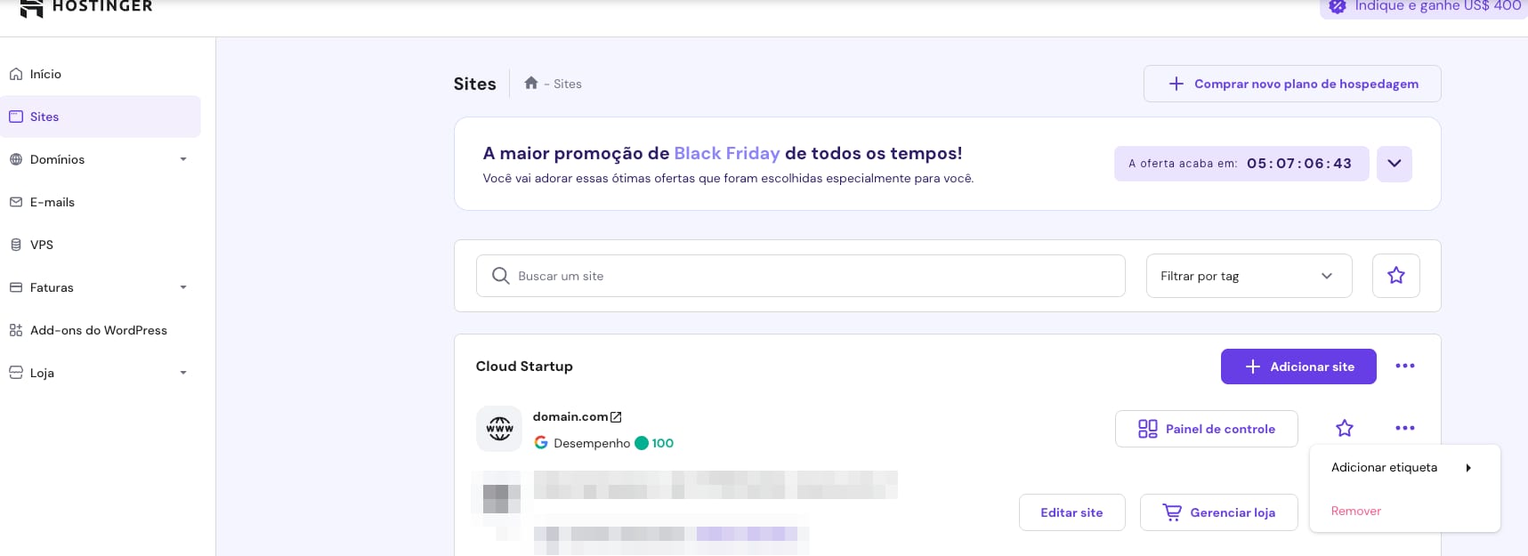Toggle favorite star for domain.com
This screenshot has height=556, width=1528.
click(1344, 429)
